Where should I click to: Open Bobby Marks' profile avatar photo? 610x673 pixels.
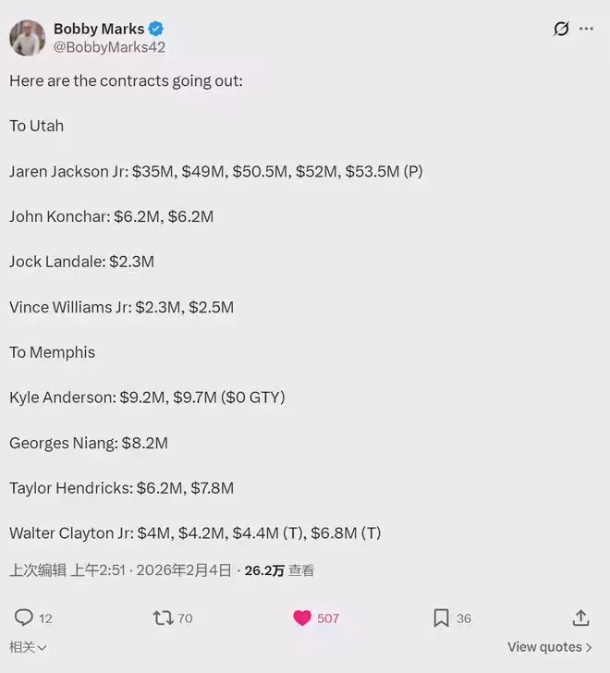click(27, 38)
